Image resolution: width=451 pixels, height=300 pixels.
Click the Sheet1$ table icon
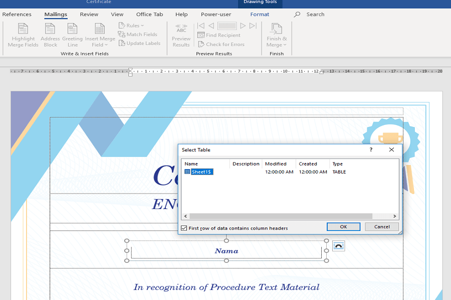pos(187,171)
